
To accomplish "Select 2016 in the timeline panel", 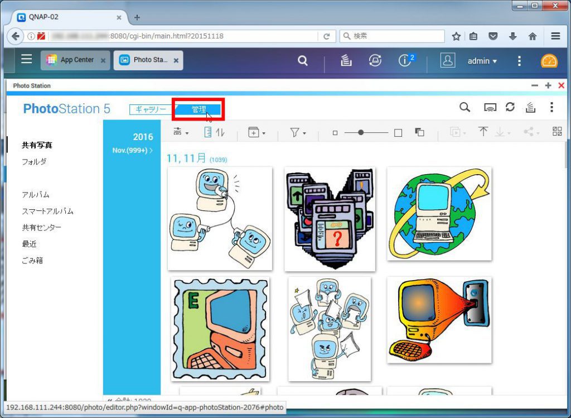I will click(x=143, y=137).
